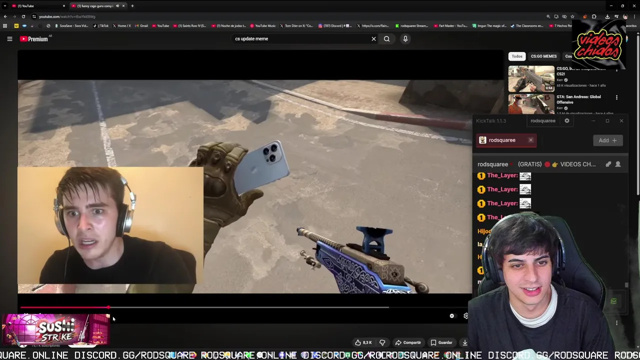Open the Imgur magic bookmark
Viewport: 640px width, 360px height.
(489, 25)
